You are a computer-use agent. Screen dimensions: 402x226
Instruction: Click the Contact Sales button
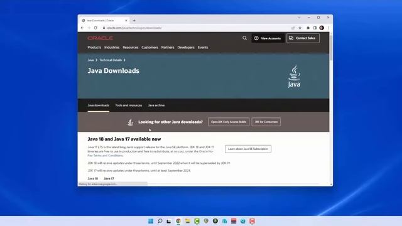point(303,38)
